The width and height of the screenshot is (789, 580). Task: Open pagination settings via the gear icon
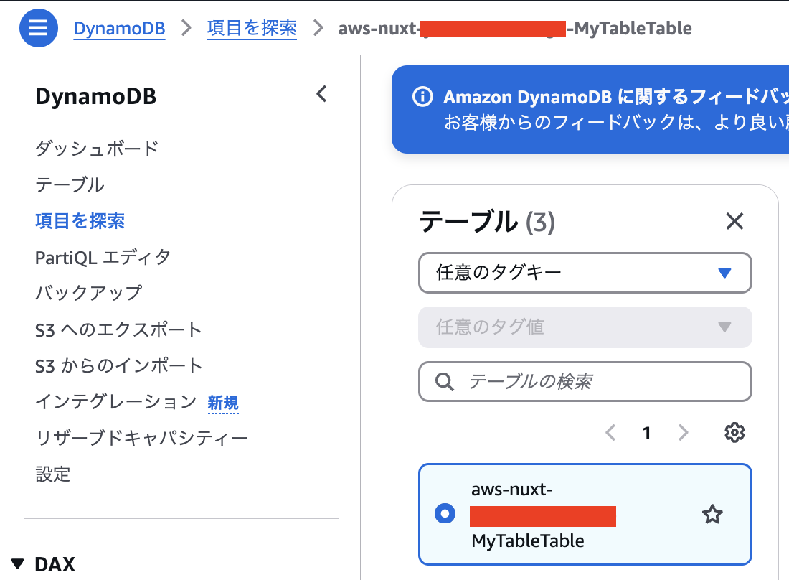(x=734, y=432)
